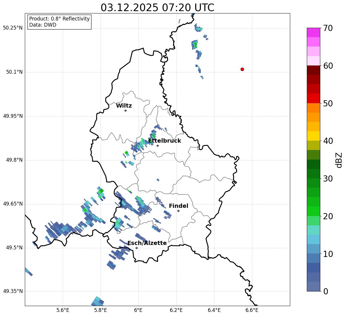
Task: Click the Findel city label
Action: (179, 206)
